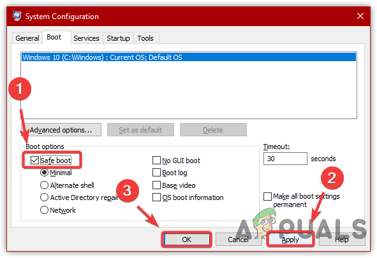Open the Services tab
This screenshot has height=258, width=377.
pyautogui.click(x=87, y=38)
